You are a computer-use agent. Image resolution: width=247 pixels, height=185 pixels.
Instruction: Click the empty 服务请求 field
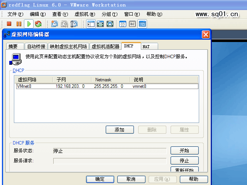(x=110, y=161)
